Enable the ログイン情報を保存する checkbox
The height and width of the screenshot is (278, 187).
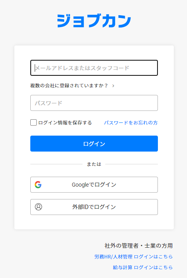click(x=33, y=122)
